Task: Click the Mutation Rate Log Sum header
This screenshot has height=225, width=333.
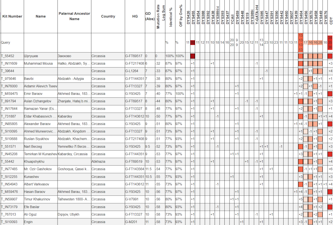Action: pyautogui.click(x=160, y=17)
